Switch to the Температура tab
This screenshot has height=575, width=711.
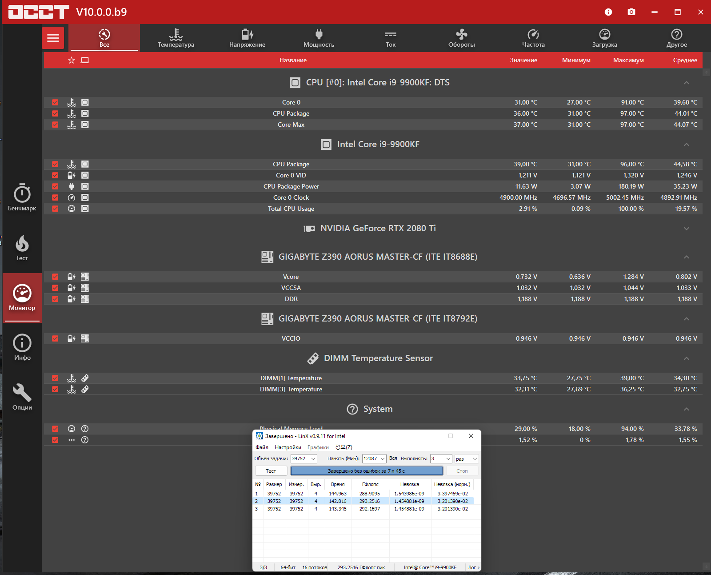coord(176,38)
